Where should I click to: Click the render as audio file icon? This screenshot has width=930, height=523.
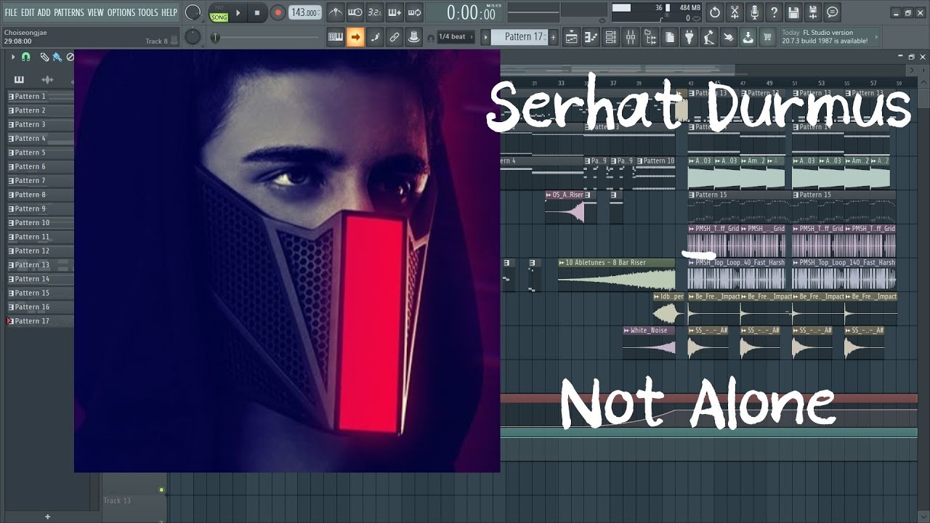pos(813,12)
